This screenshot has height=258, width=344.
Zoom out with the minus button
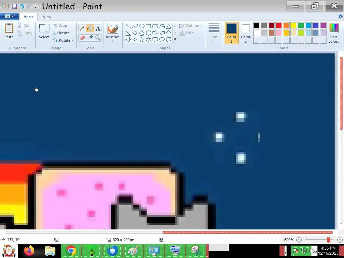299,240
